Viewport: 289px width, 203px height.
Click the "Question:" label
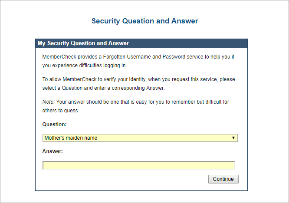coord(54,124)
